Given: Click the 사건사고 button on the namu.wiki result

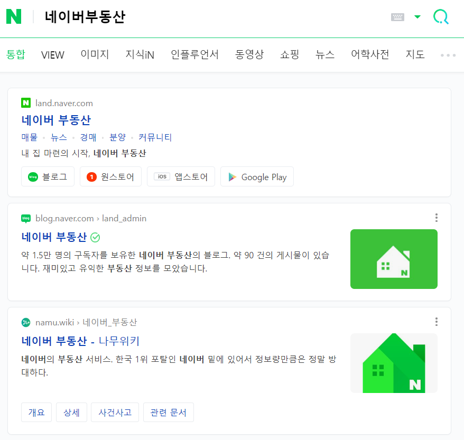Looking at the screenshot, I should click(115, 413).
